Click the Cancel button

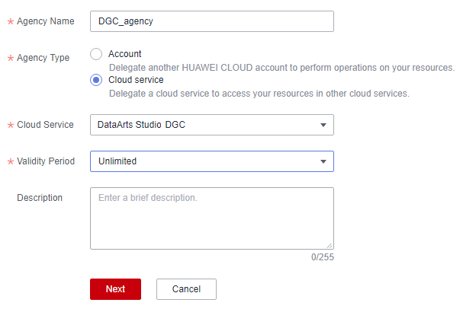pos(186,289)
